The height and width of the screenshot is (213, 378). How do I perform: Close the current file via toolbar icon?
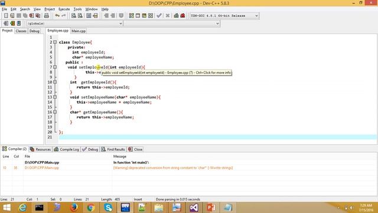coord(31,15)
